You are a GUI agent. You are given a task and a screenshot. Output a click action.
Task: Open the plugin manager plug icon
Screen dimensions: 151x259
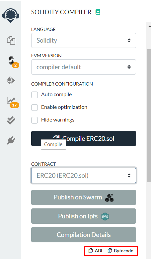pyautogui.click(x=11, y=140)
